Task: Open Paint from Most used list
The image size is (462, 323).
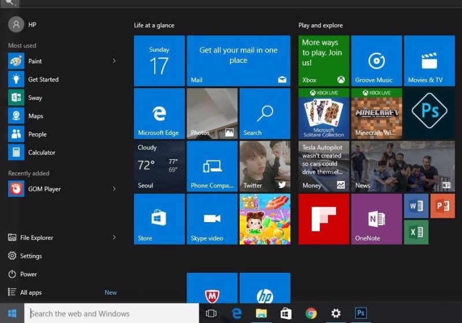Action: pyautogui.click(x=62, y=61)
